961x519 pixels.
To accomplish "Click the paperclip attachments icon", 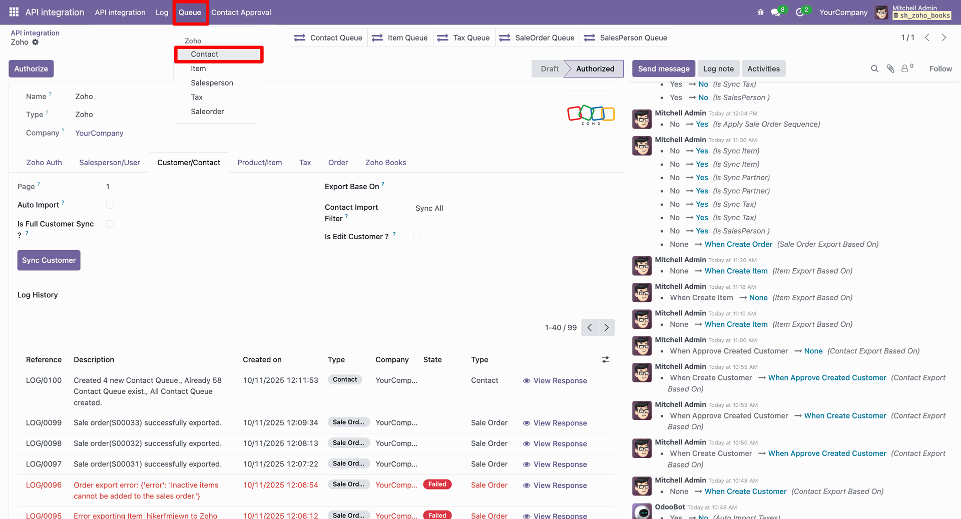I will pyautogui.click(x=890, y=69).
